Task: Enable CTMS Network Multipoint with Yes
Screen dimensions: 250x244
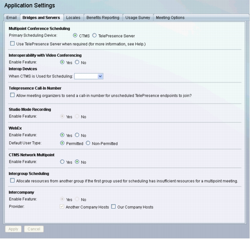Action: 62,162
